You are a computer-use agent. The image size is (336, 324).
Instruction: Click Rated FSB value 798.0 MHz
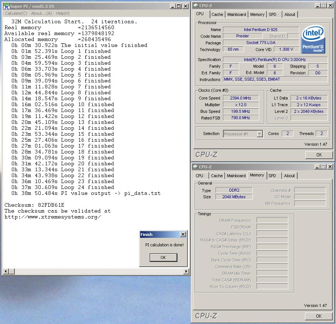241,118
